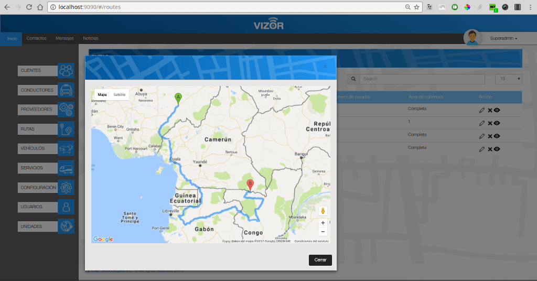Delete the last row route
Viewport: 537px width, 281px height.
pos(490,149)
